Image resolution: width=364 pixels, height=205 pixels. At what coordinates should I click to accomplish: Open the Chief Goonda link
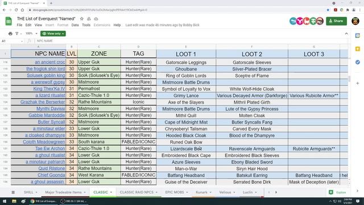click(x=51, y=175)
